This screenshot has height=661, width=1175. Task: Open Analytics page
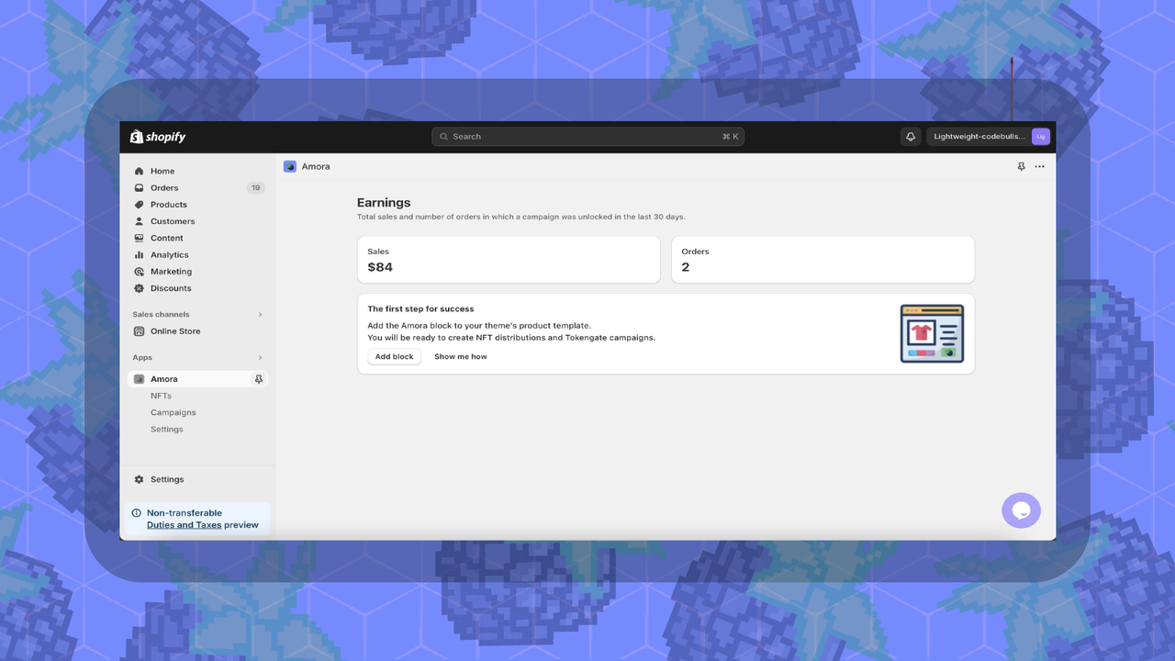(170, 254)
